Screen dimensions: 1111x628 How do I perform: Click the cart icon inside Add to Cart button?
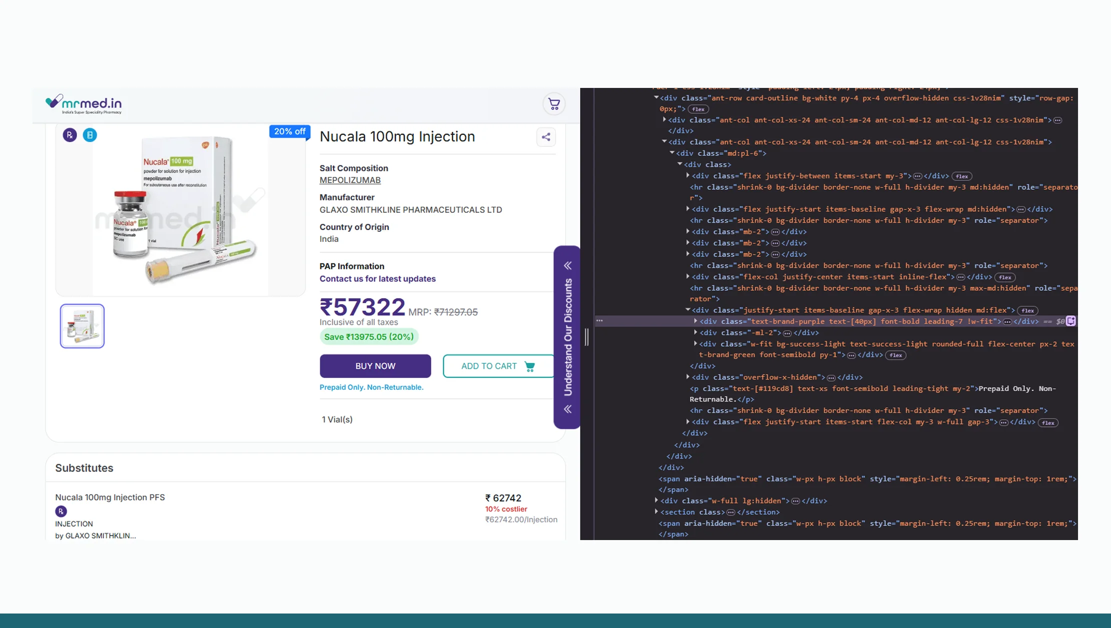pos(529,366)
